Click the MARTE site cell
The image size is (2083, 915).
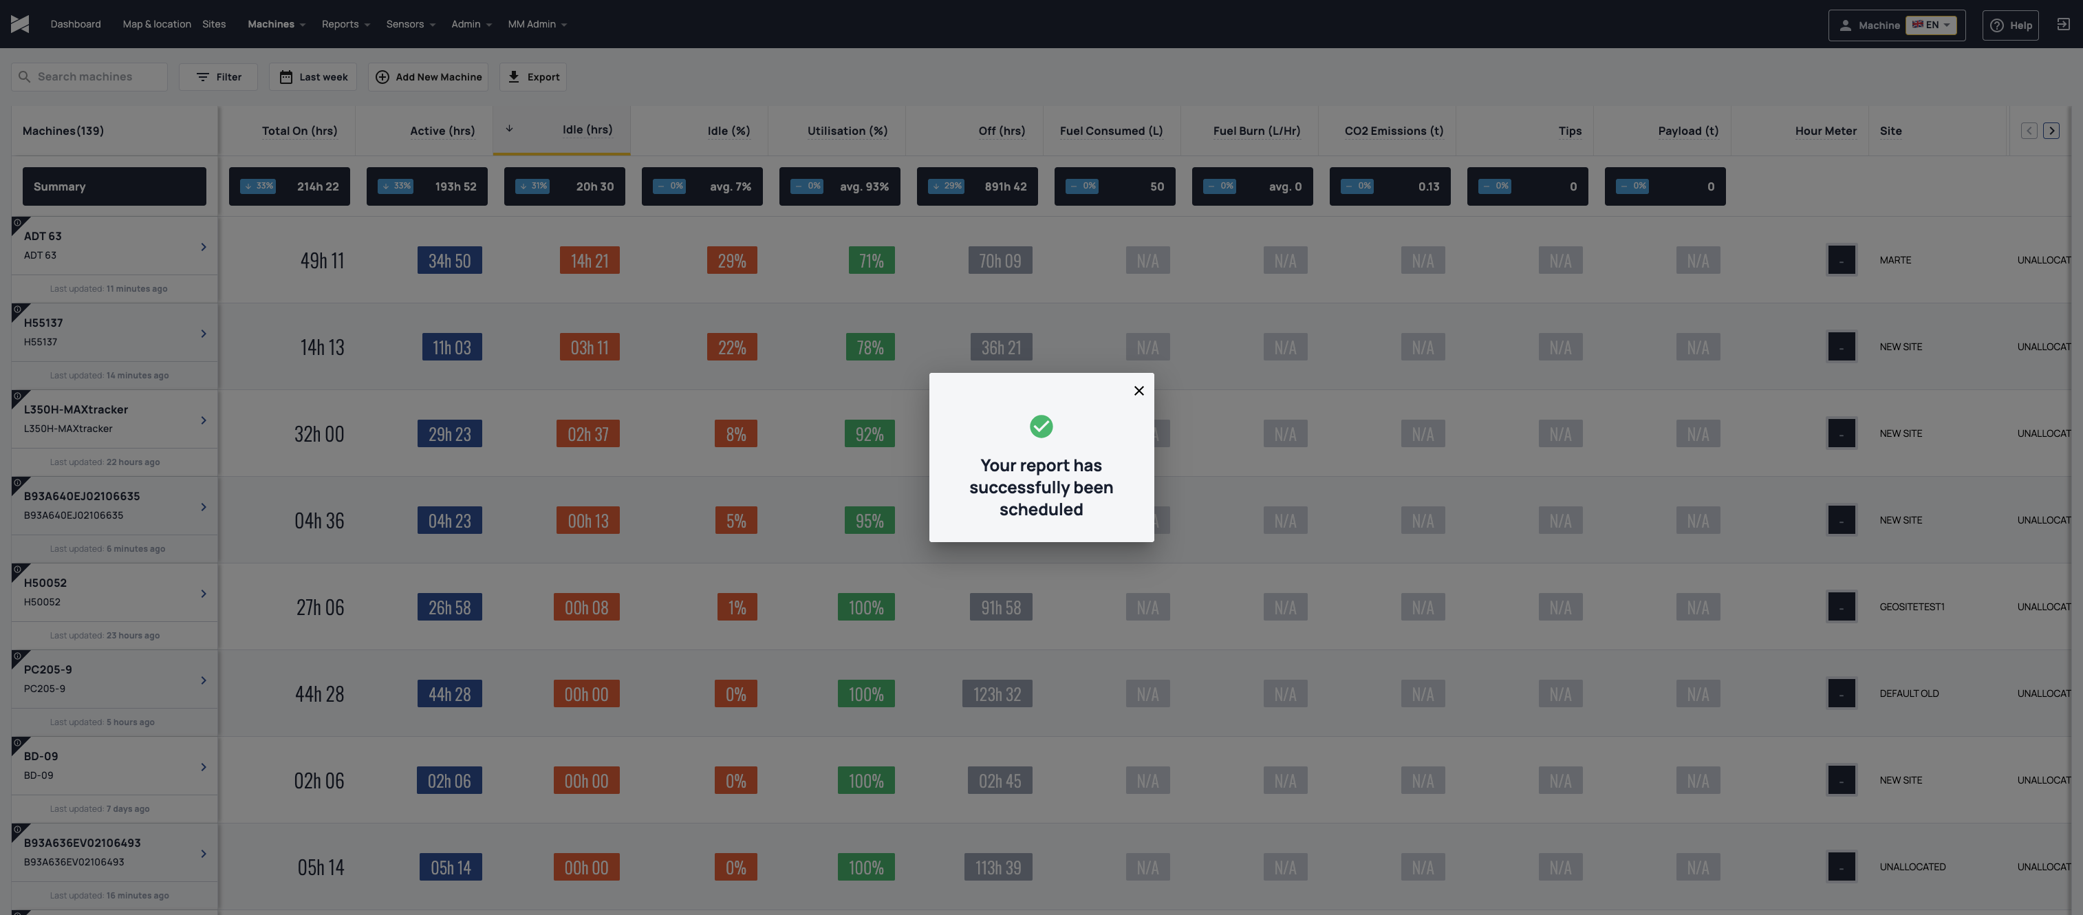pos(1895,261)
